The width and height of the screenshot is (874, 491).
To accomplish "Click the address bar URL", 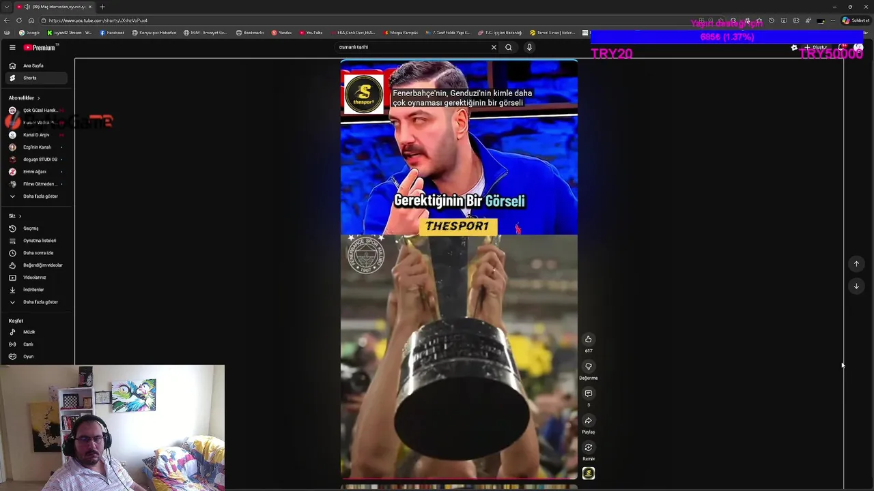I will pyautogui.click(x=98, y=20).
